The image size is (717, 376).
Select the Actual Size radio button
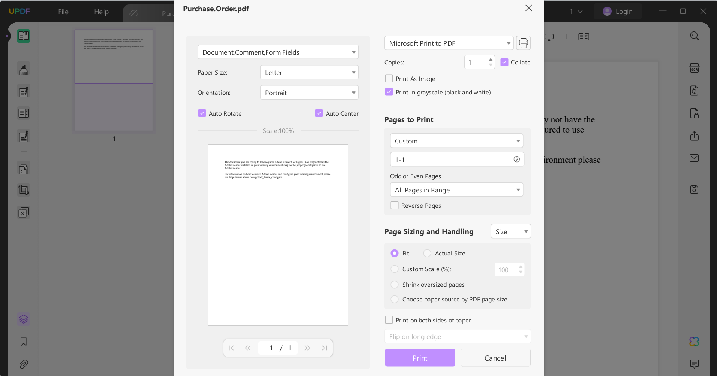pyautogui.click(x=427, y=253)
